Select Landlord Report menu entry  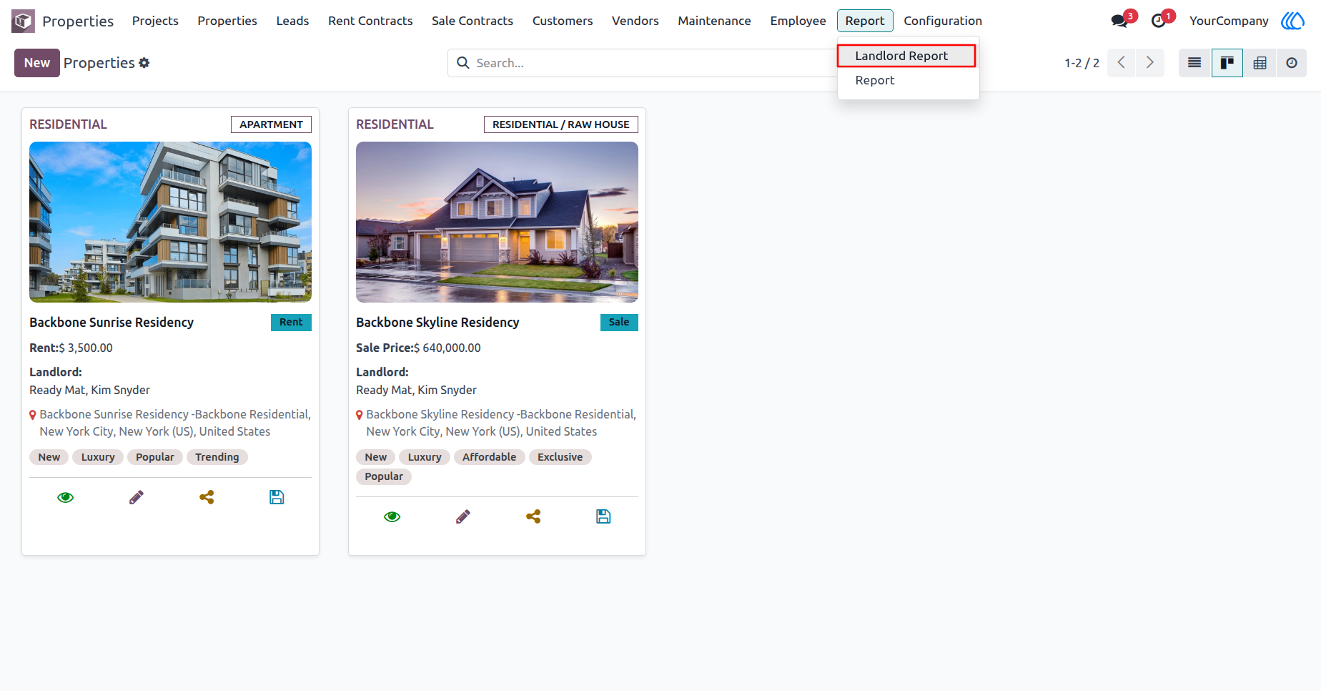coord(906,56)
